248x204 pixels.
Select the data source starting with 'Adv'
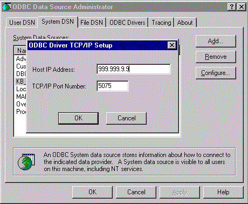21,59
